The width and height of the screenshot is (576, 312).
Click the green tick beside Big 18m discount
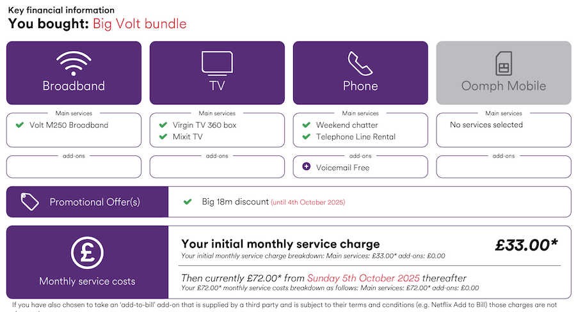coord(188,201)
